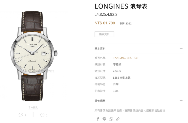Open the 官方資訊 link under the watch
The width and height of the screenshot is (188, 123).
click(x=33, y=107)
